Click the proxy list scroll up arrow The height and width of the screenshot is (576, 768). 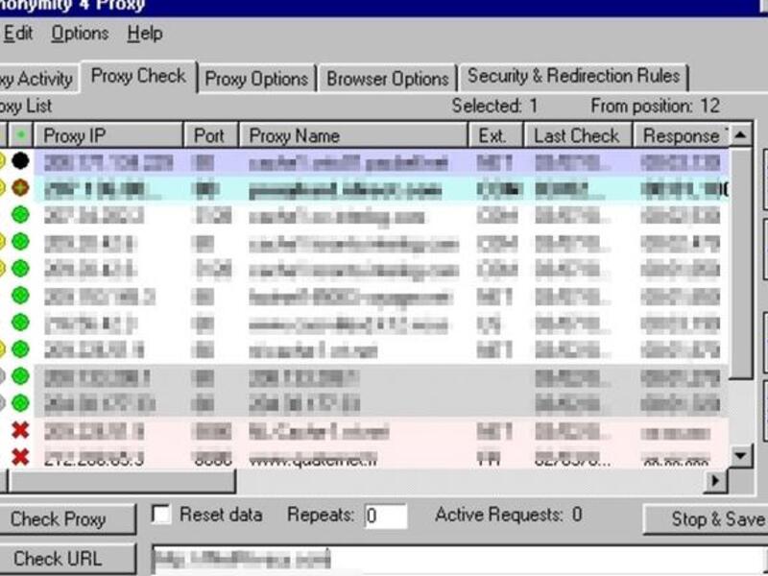[740, 134]
